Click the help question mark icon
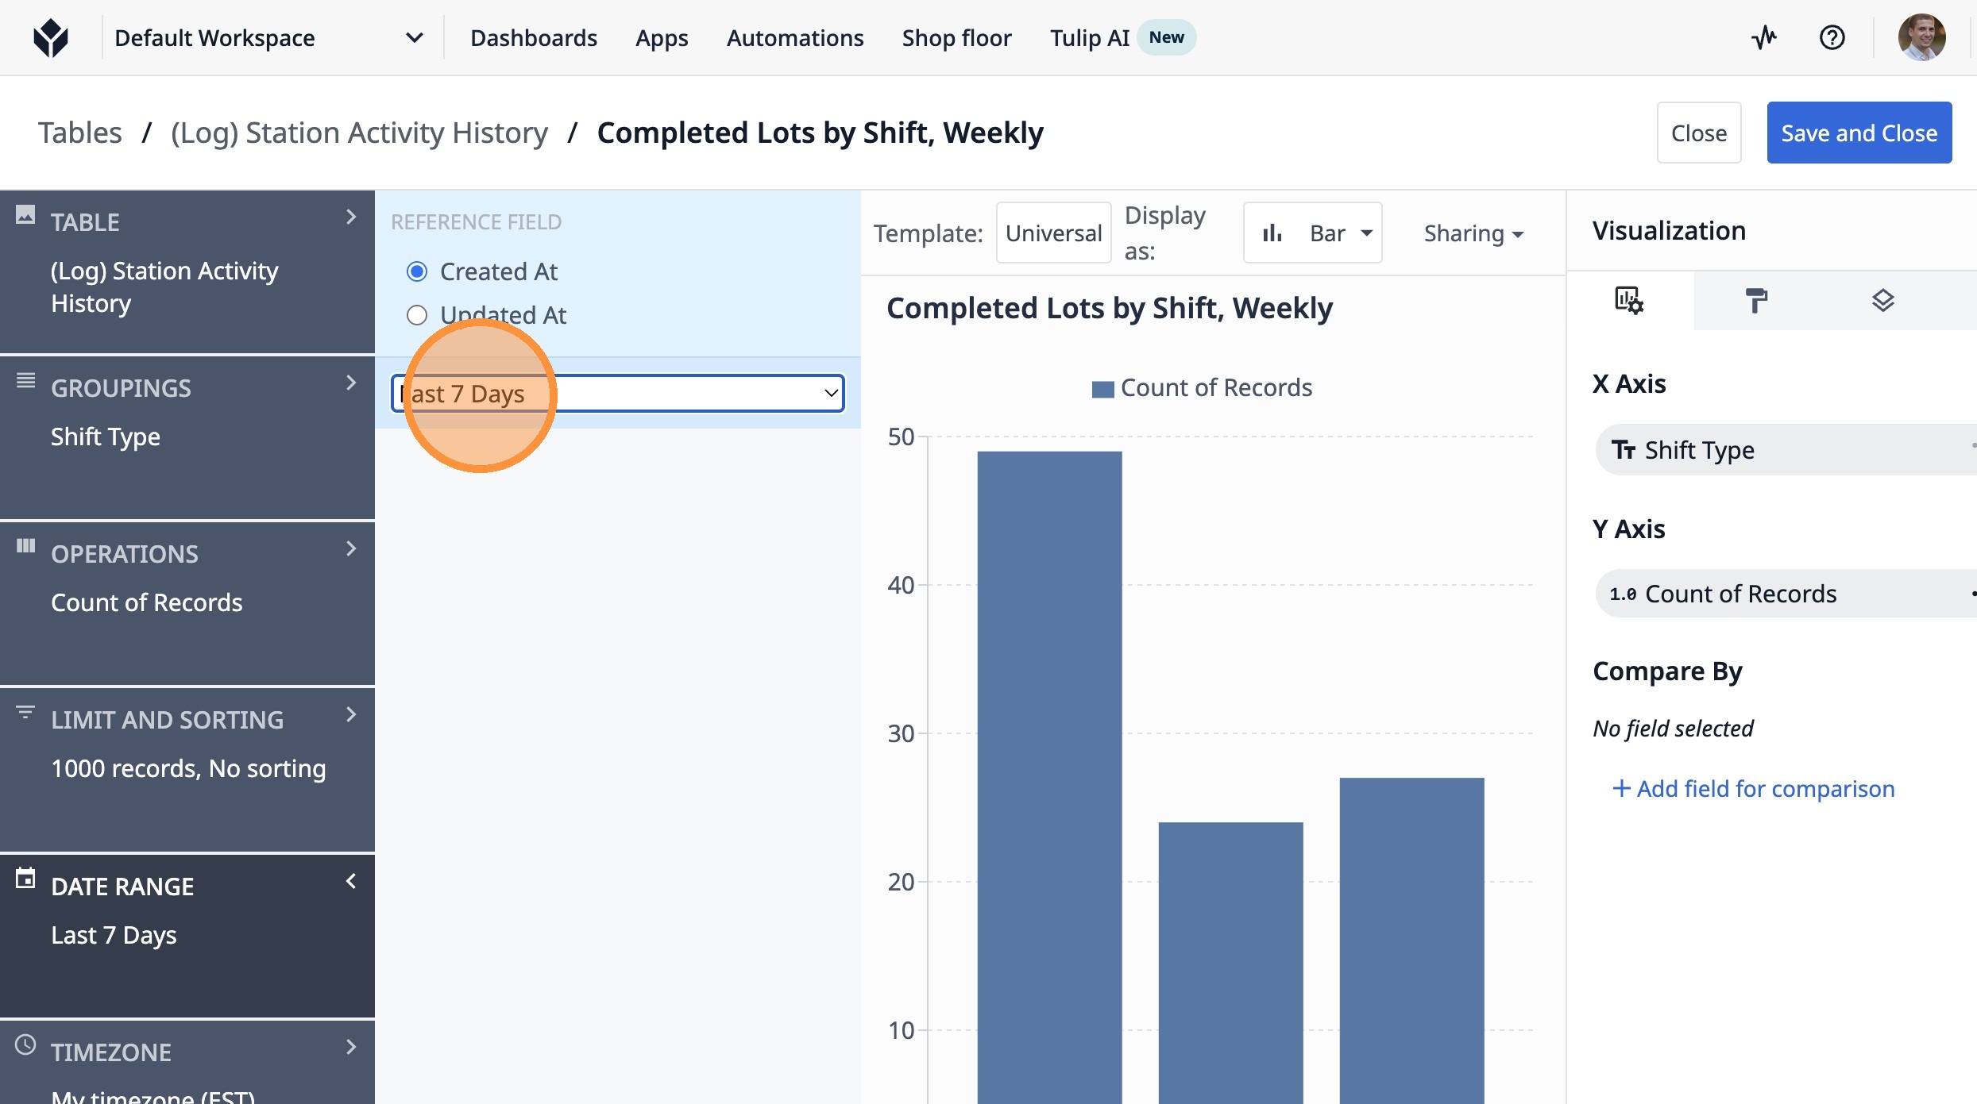 [1832, 37]
